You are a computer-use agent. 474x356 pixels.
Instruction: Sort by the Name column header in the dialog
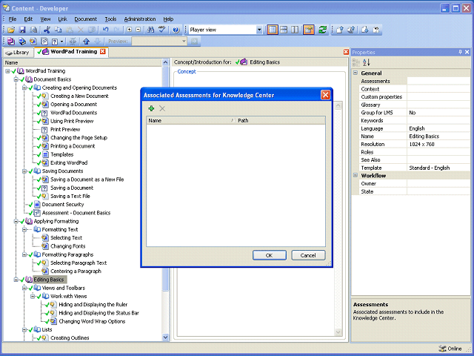click(191, 120)
